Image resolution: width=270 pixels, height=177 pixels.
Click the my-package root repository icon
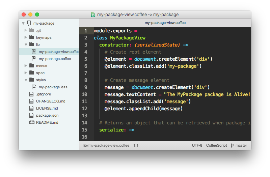coord(29,24)
